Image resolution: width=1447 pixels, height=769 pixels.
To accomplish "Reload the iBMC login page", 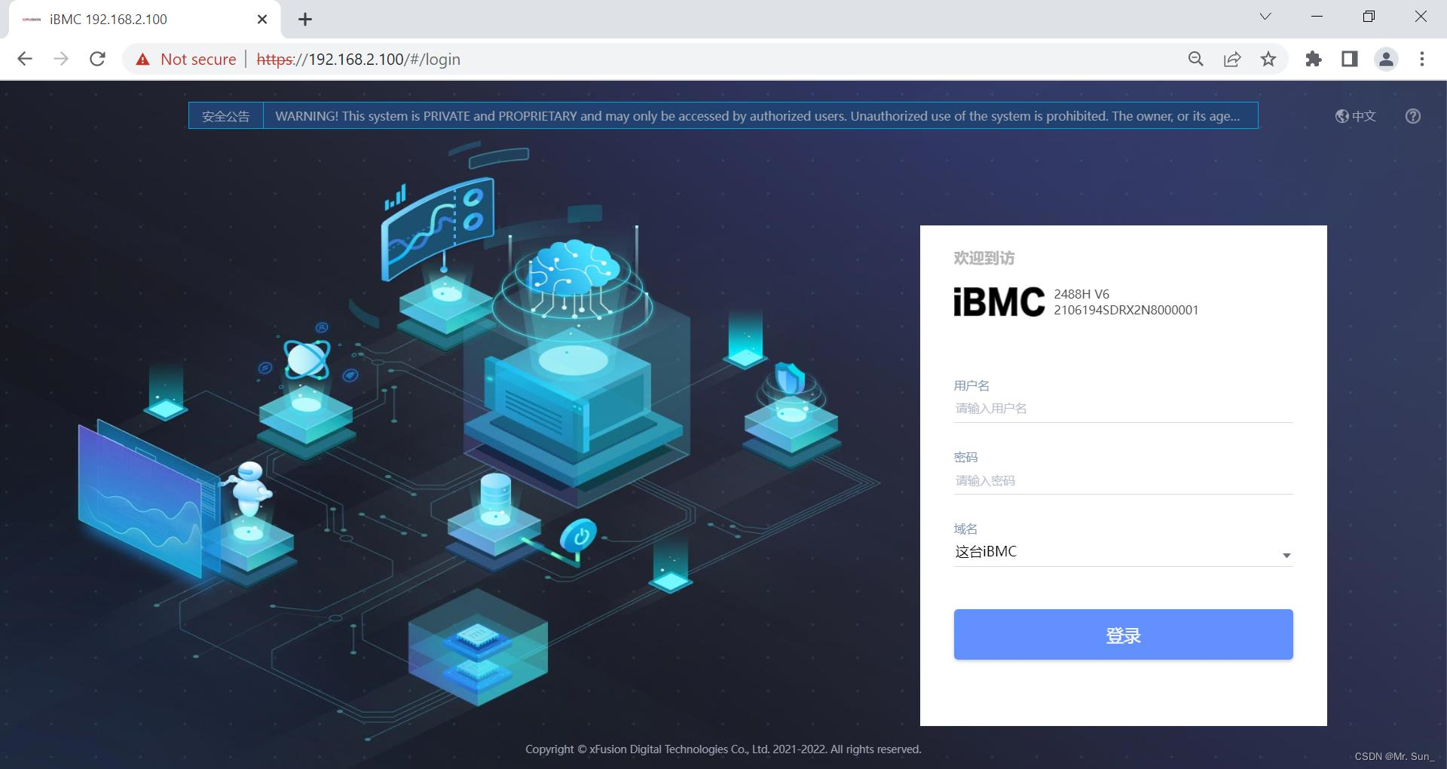I will (97, 59).
